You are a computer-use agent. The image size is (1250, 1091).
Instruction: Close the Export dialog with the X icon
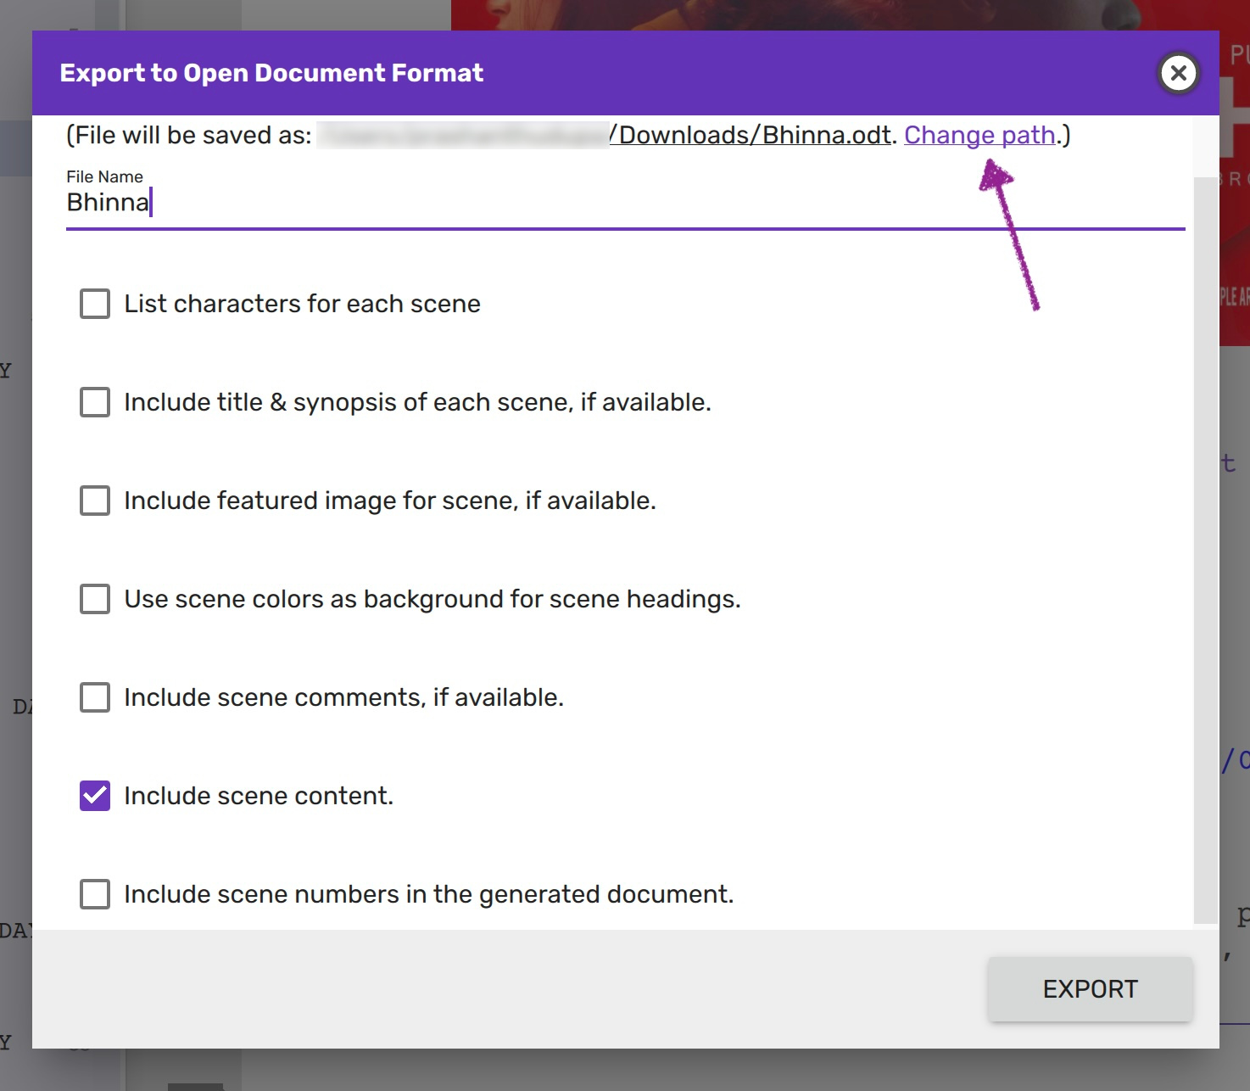[1178, 74]
